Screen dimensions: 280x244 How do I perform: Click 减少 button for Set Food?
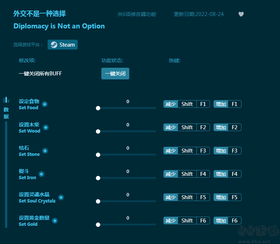coord(171,104)
